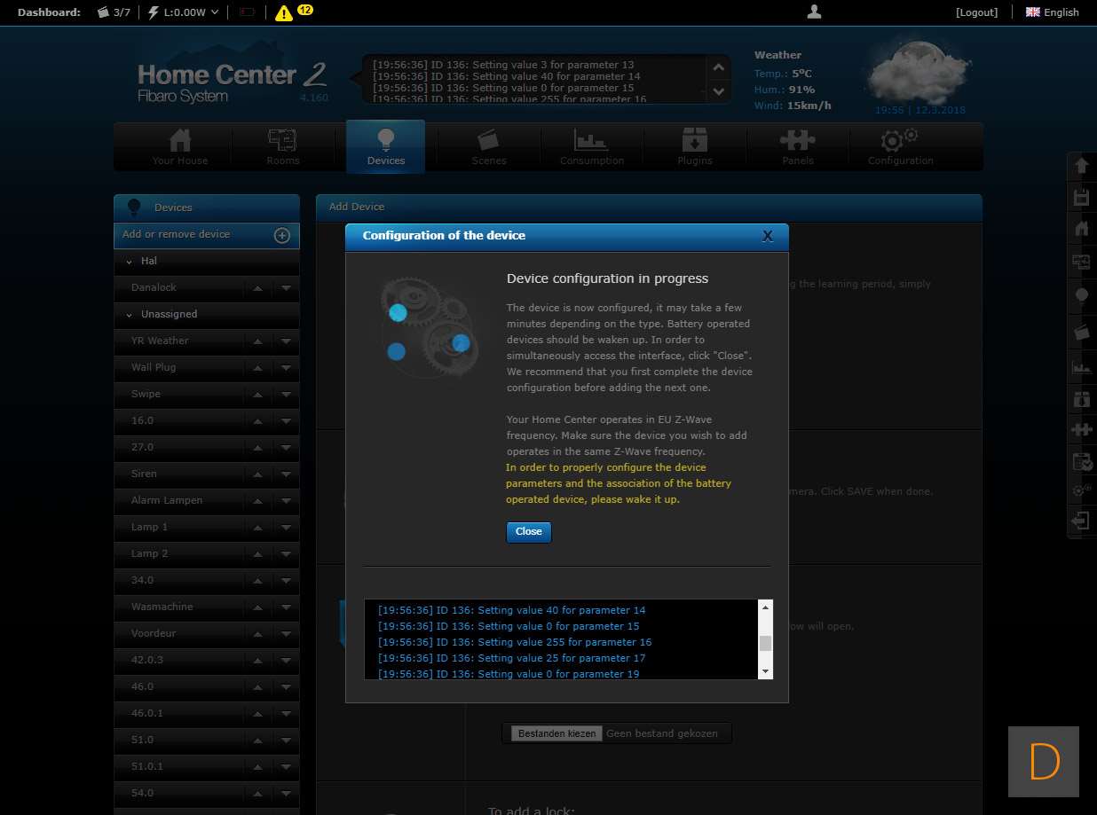This screenshot has width=1097, height=815.
Task: Close the Configuration of the device dialog via X
Action: [x=768, y=236]
